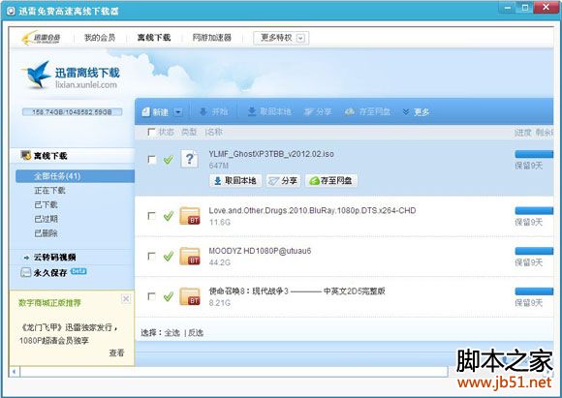Click the 新建 new task toolbar button
The image size is (562, 398).
click(x=156, y=112)
